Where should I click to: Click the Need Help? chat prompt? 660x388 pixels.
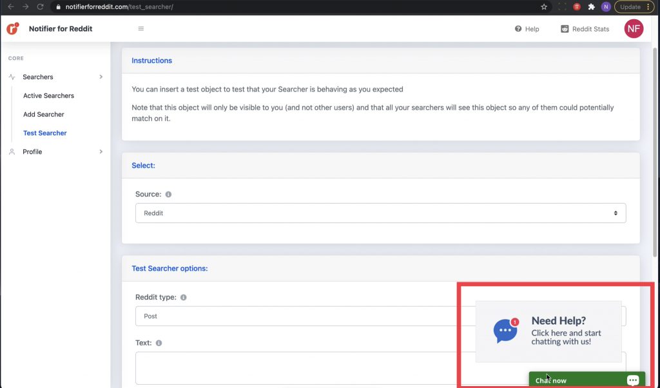pos(548,332)
